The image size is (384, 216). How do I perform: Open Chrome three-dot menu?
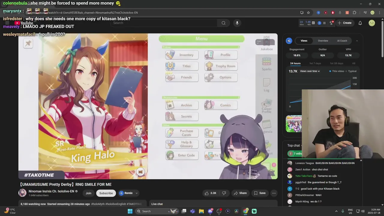coord(379,13)
